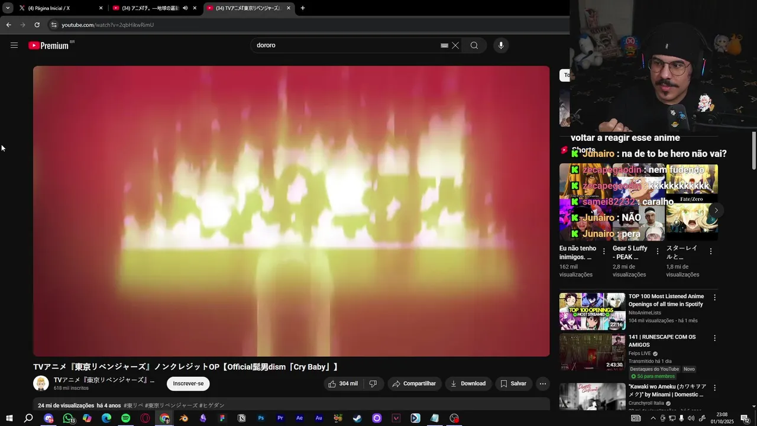Dislike the video with thumbs-down
The width and height of the screenshot is (757, 426).
373,383
